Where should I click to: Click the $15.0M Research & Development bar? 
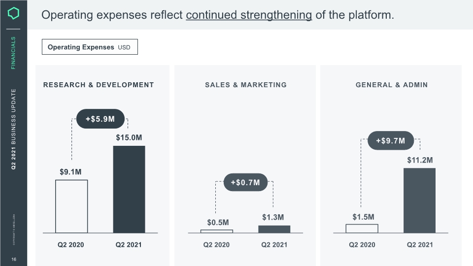pos(129,189)
